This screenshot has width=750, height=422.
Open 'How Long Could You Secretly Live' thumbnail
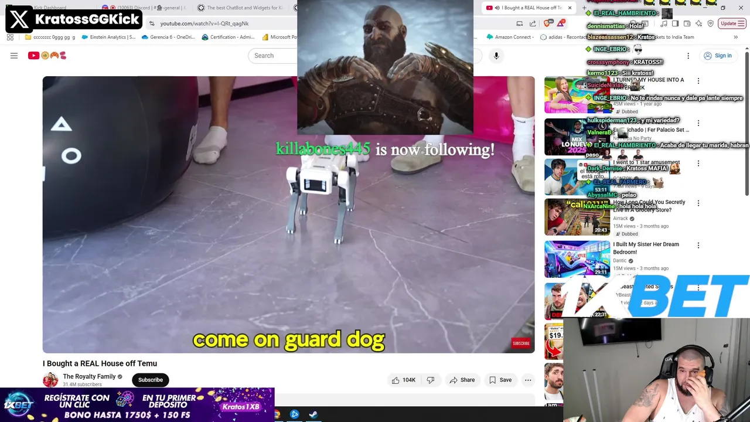pyautogui.click(x=577, y=217)
